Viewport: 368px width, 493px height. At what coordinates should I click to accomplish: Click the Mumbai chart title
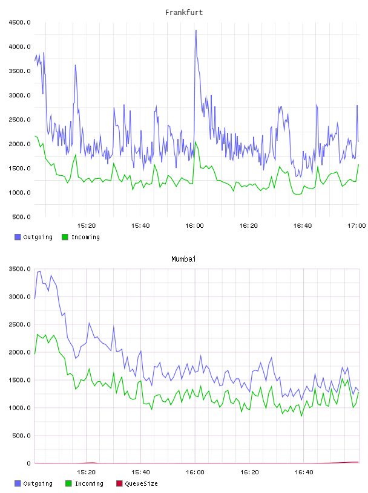point(183,259)
